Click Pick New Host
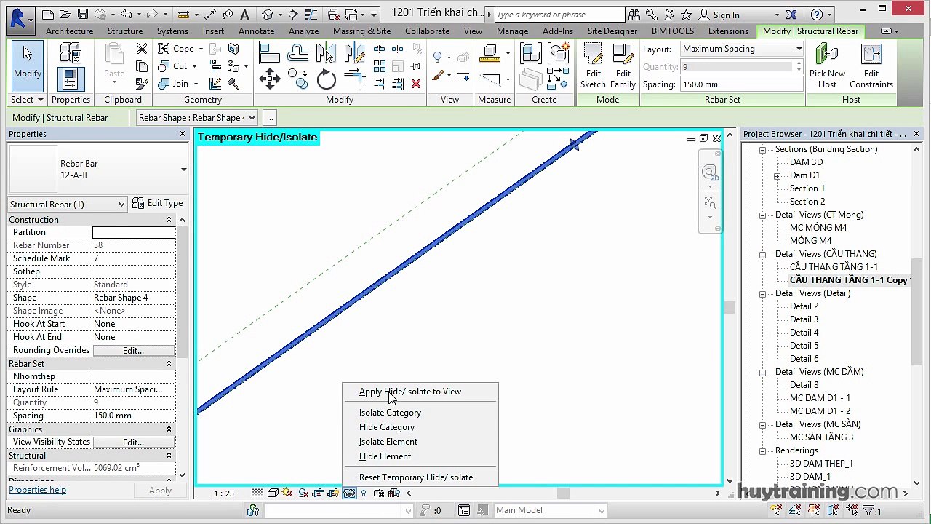Viewport: 931px width, 524px height. 827,65
